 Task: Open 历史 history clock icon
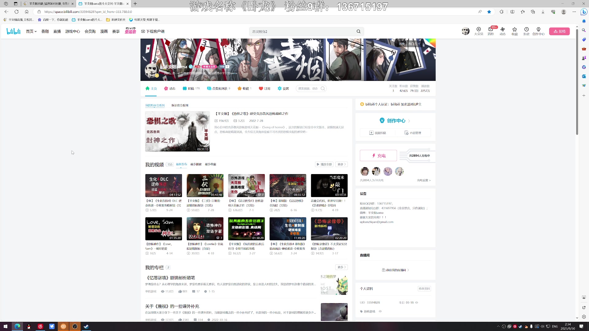pyautogui.click(x=526, y=30)
